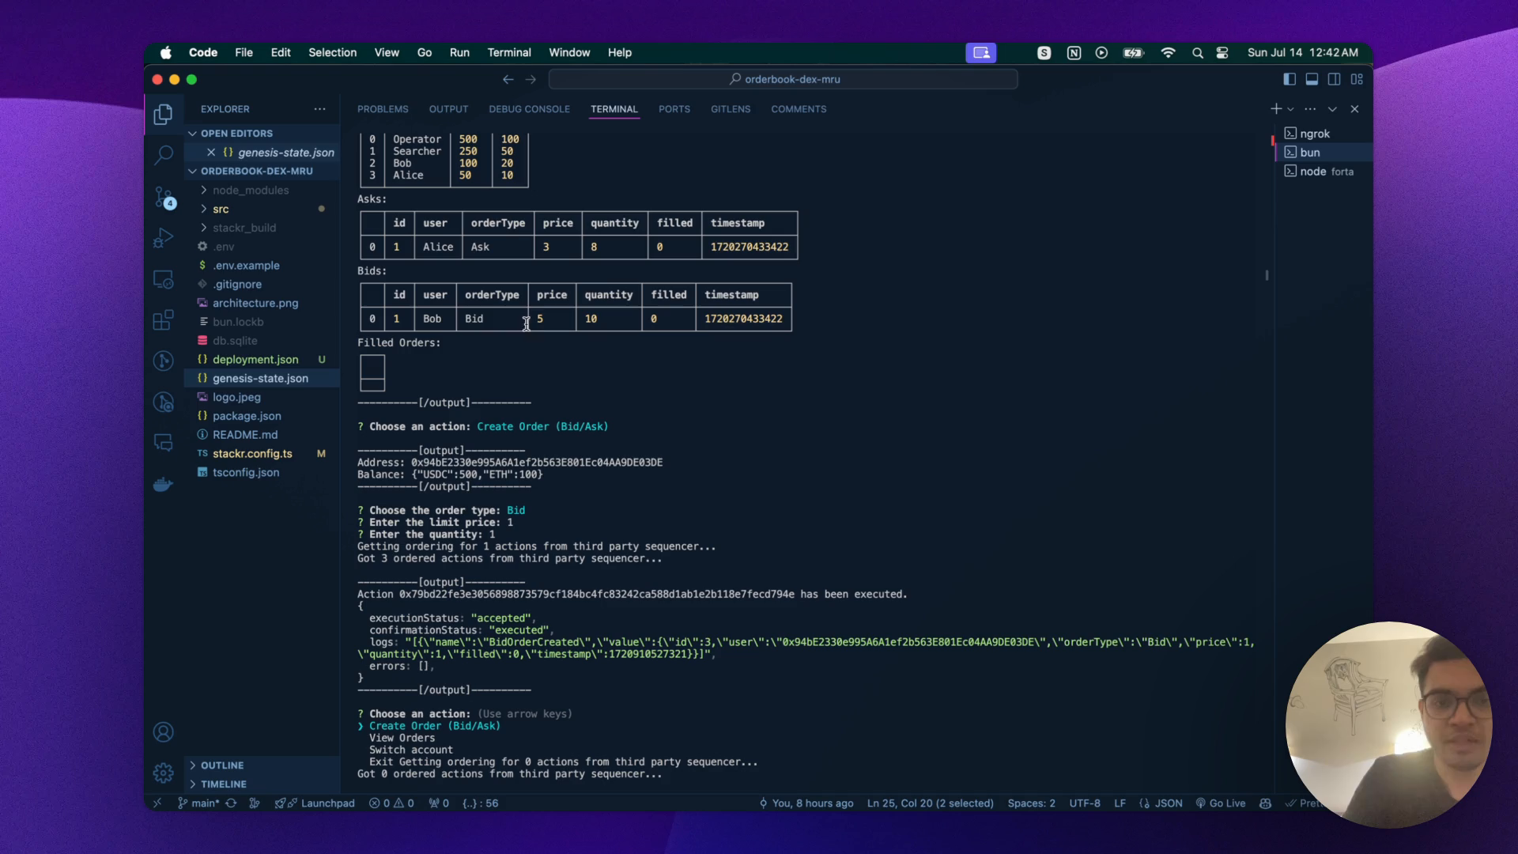Switch to the Output tab

448,109
